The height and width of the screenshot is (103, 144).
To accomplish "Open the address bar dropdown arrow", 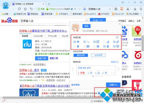I will pos(79,9).
